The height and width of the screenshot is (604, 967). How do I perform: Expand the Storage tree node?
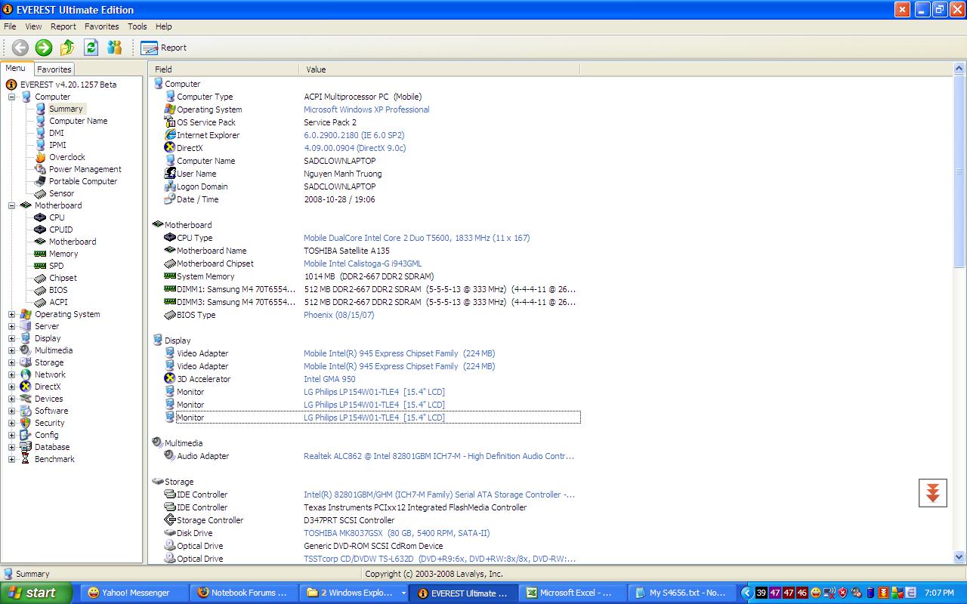(x=12, y=362)
